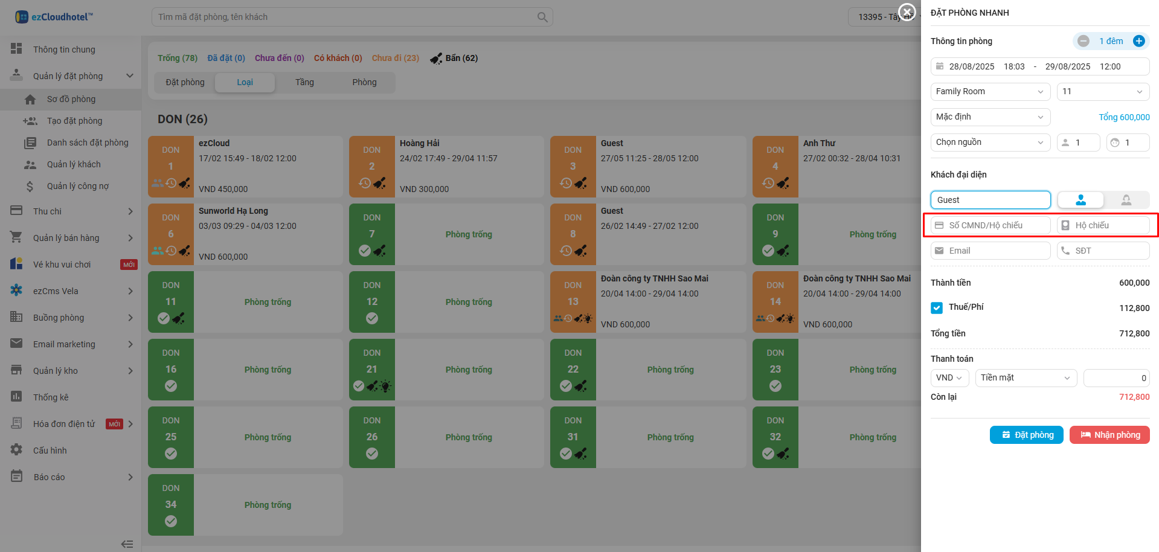Open the Chọn nguồn source dropdown
Viewport: 1159px width, 552px height.
coord(990,142)
